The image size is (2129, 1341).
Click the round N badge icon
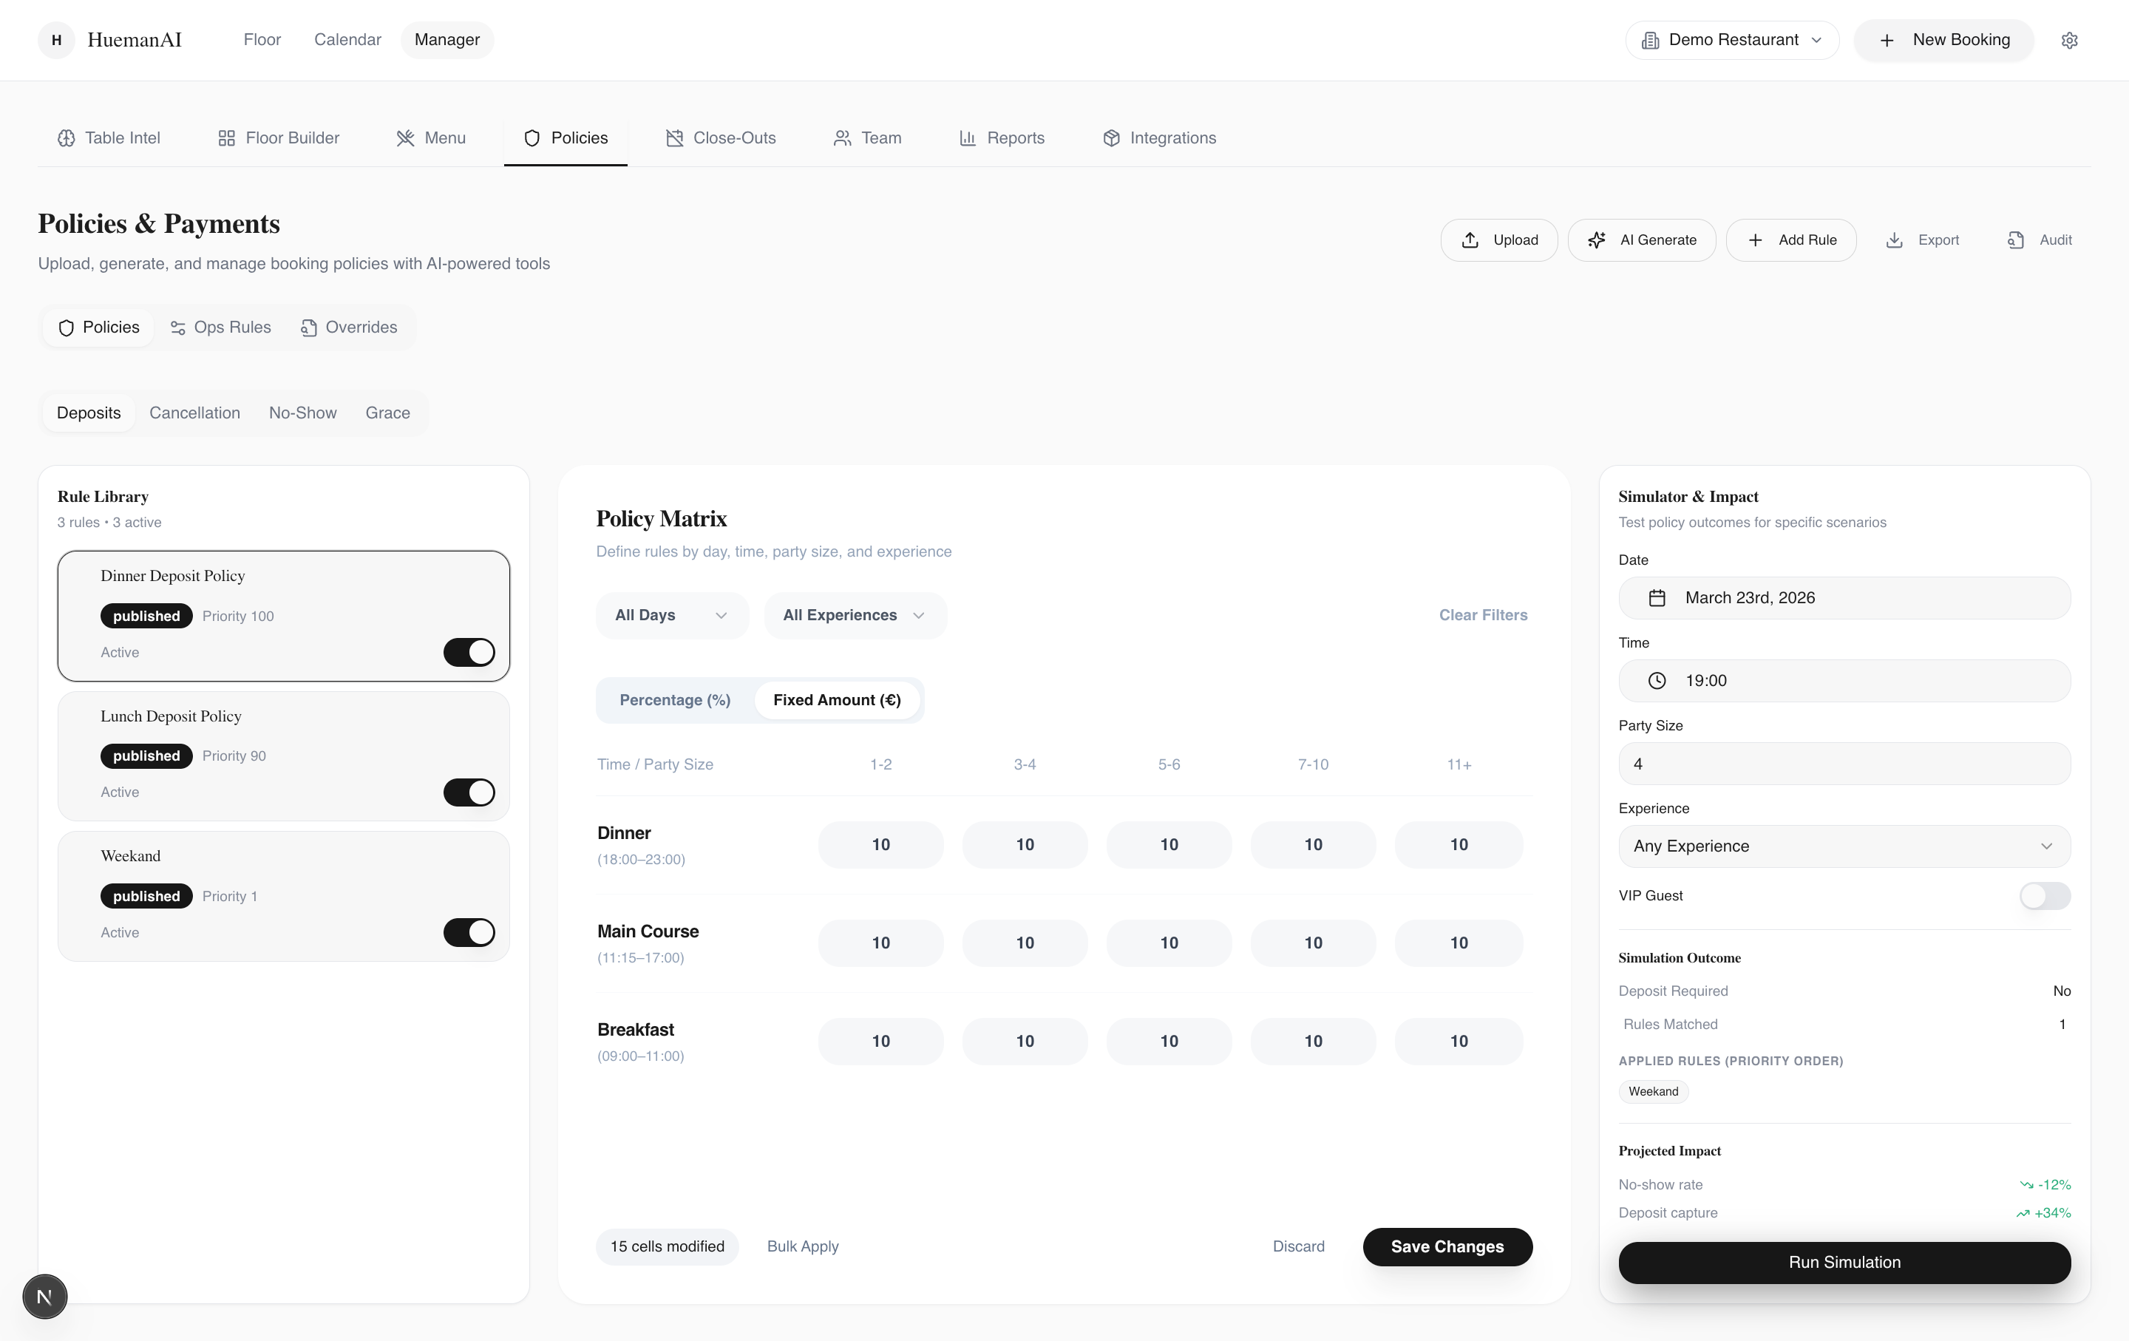(x=45, y=1297)
